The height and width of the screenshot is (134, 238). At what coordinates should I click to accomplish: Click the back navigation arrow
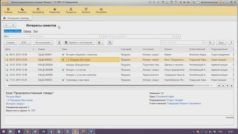coord(7,25)
